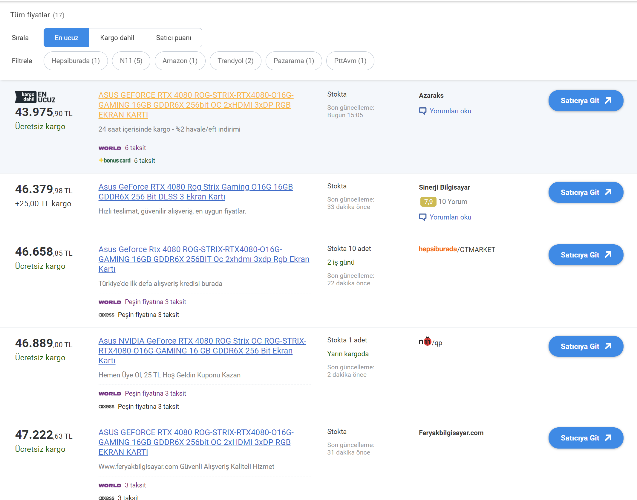637x500 pixels.
Task: Click World logo in GTMARKET offer
Action: [110, 302]
